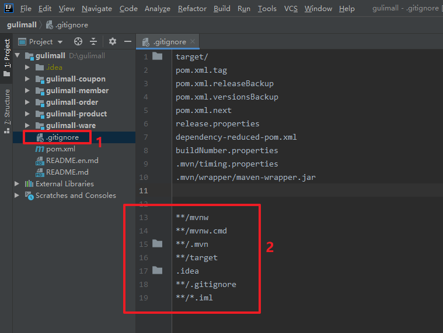The height and width of the screenshot is (333, 443).
Task: Click the gulimall breadcrumb in navigation bar
Action: 22,25
